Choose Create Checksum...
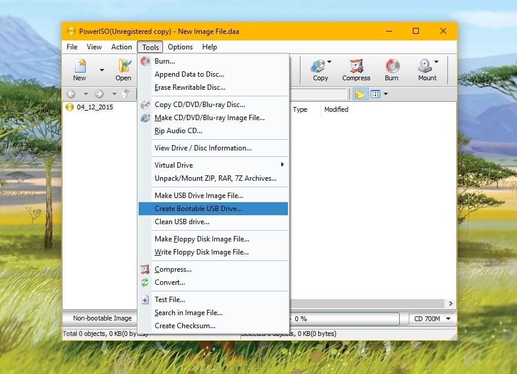Viewport: 517px width, 374px height. coord(213,326)
